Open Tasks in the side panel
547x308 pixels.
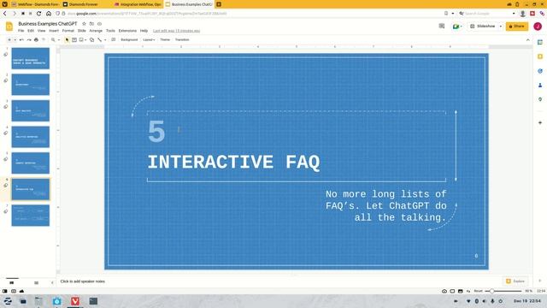pyautogui.click(x=540, y=71)
